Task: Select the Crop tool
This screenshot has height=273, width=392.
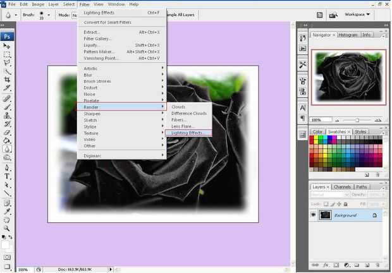Action: (x=7, y=80)
